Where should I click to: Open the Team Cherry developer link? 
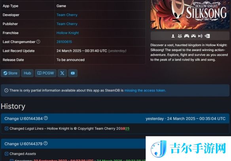67,15
